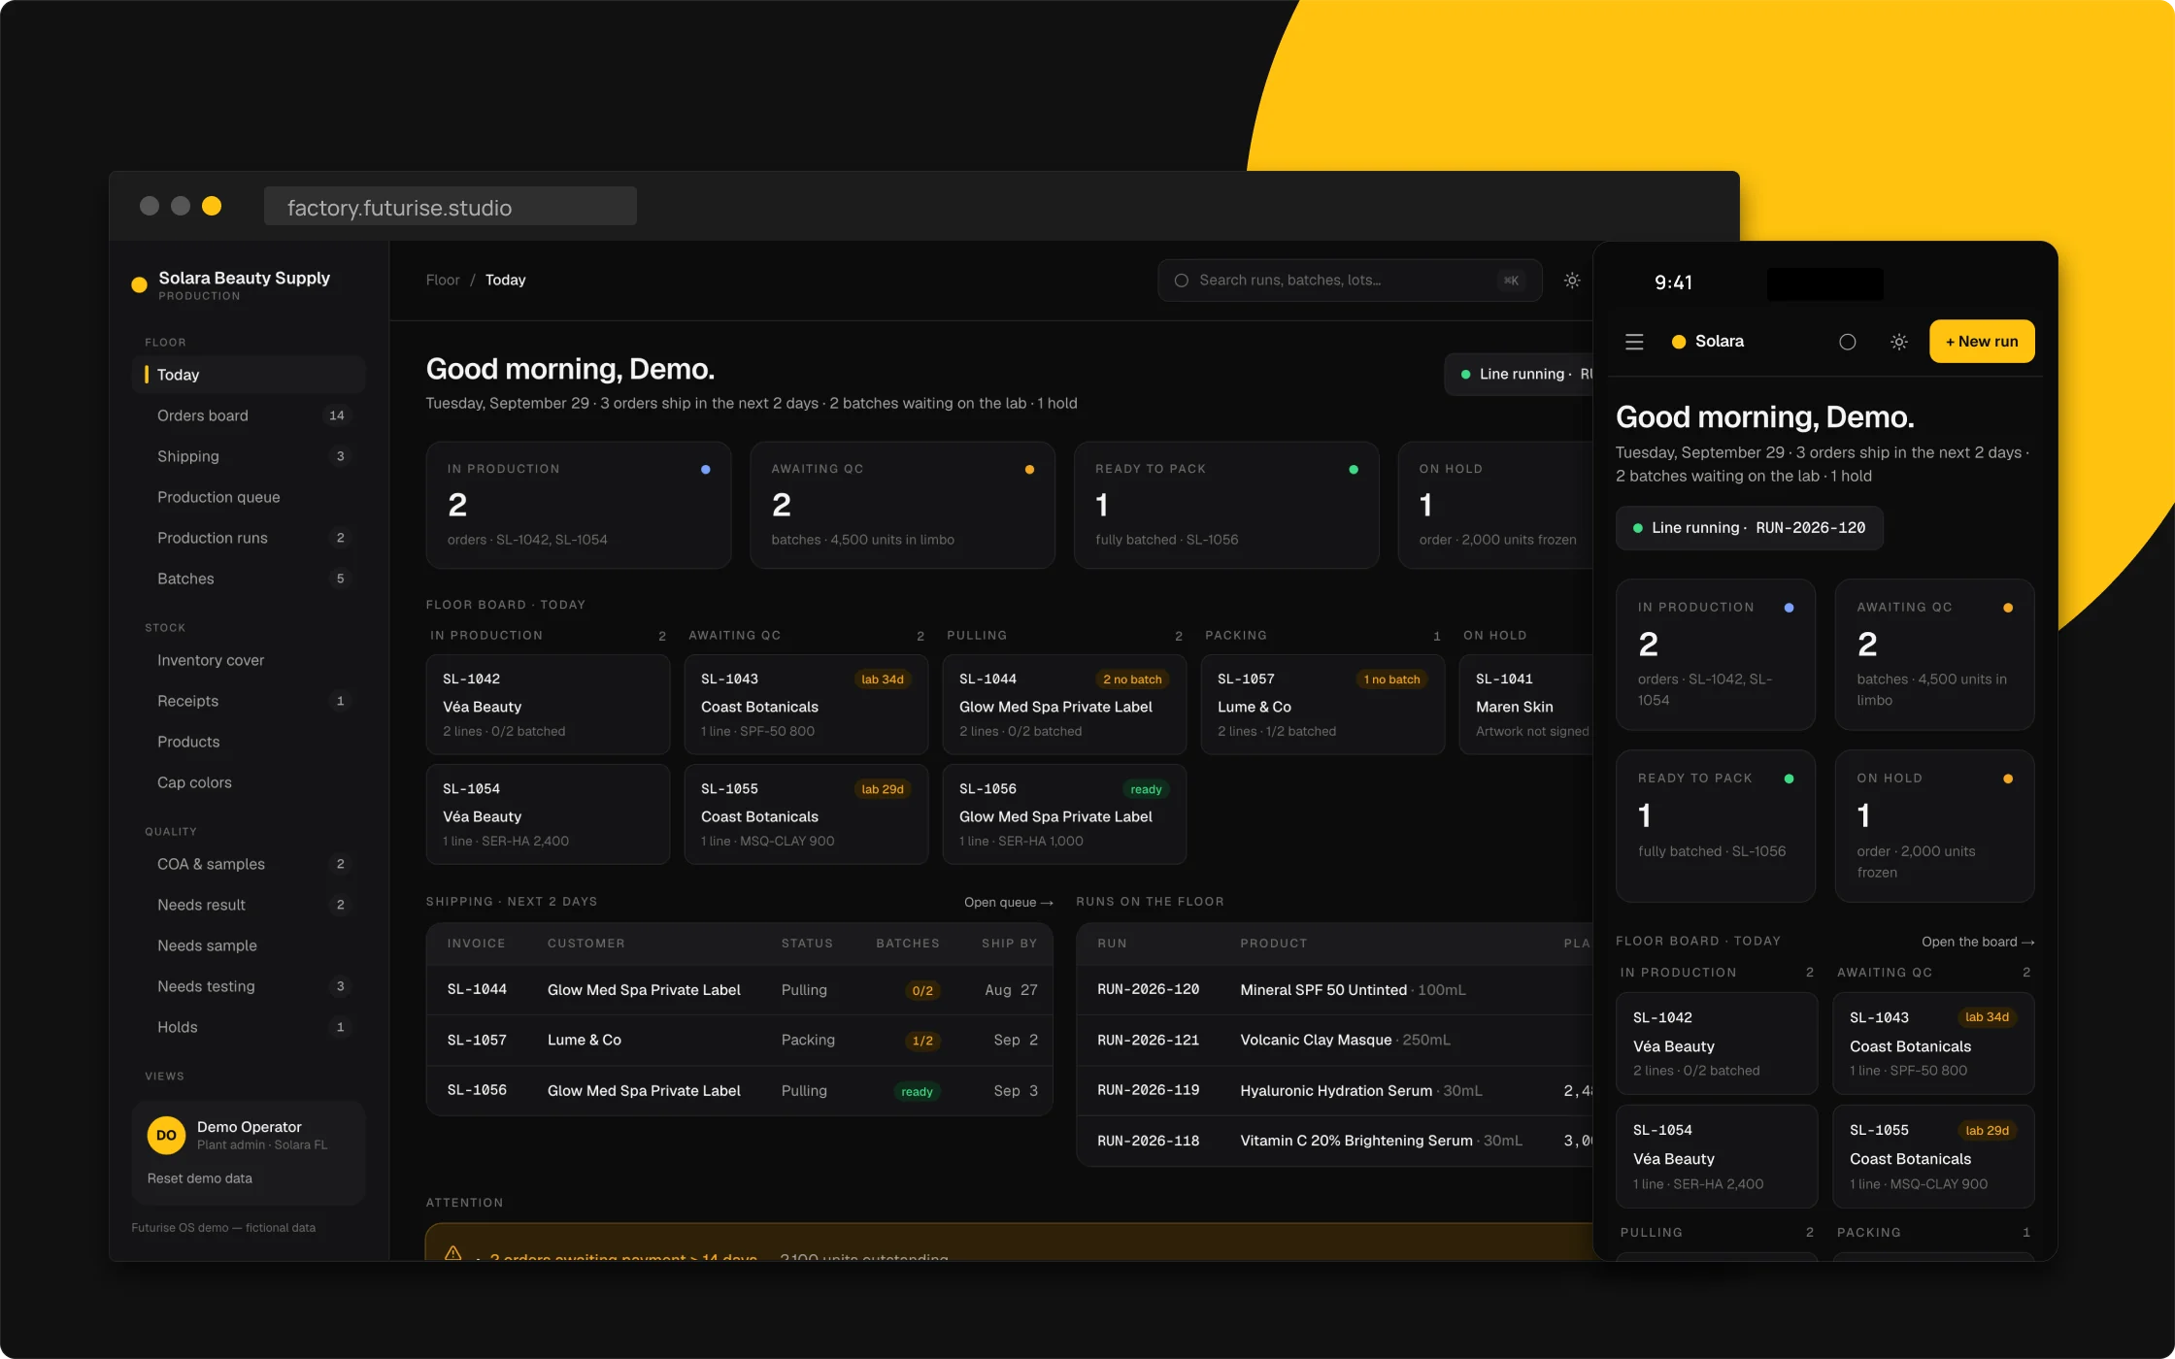
Task: Open SL-1044 Glow Med Spa card
Action: pos(1064,705)
